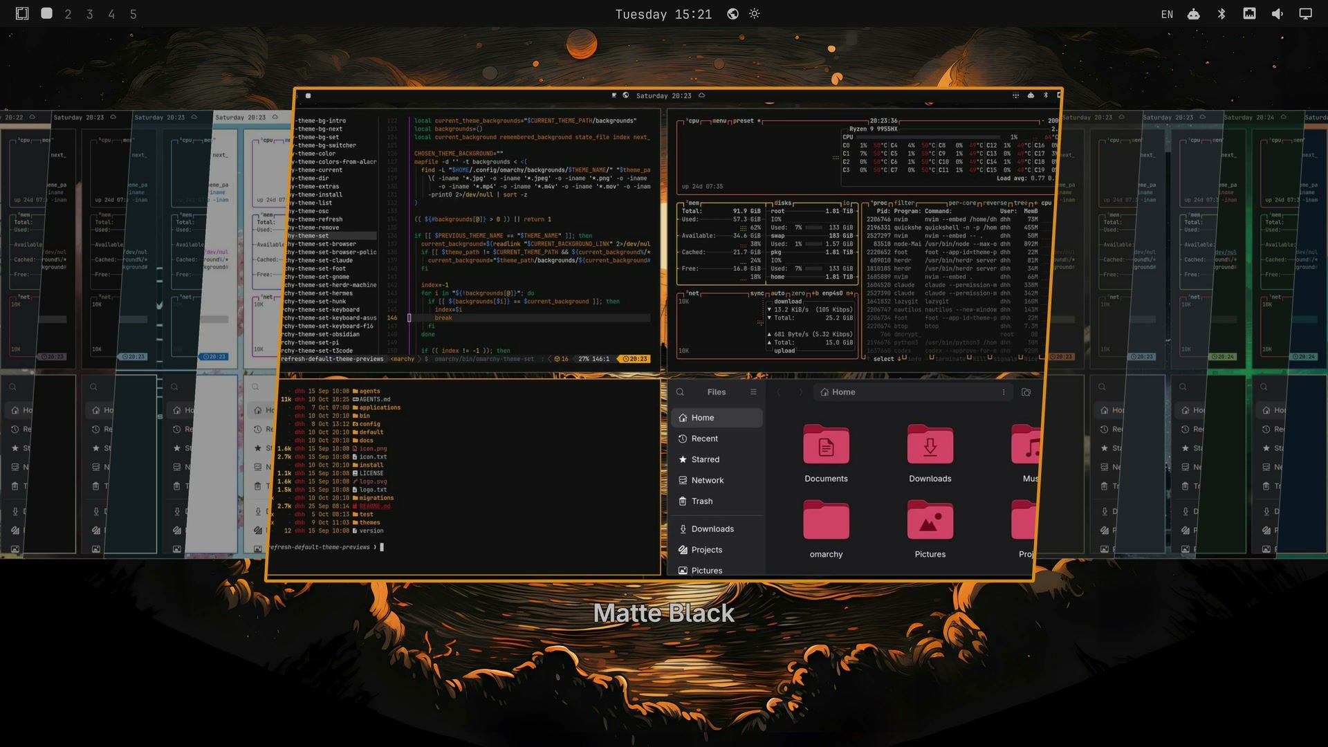Open the Documents folder icon
Image resolution: width=1328 pixels, height=747 pixels.
pyautogui.click(x=826, y=445)
